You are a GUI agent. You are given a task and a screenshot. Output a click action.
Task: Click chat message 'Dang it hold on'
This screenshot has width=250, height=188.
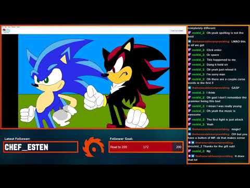pos(217,65)
